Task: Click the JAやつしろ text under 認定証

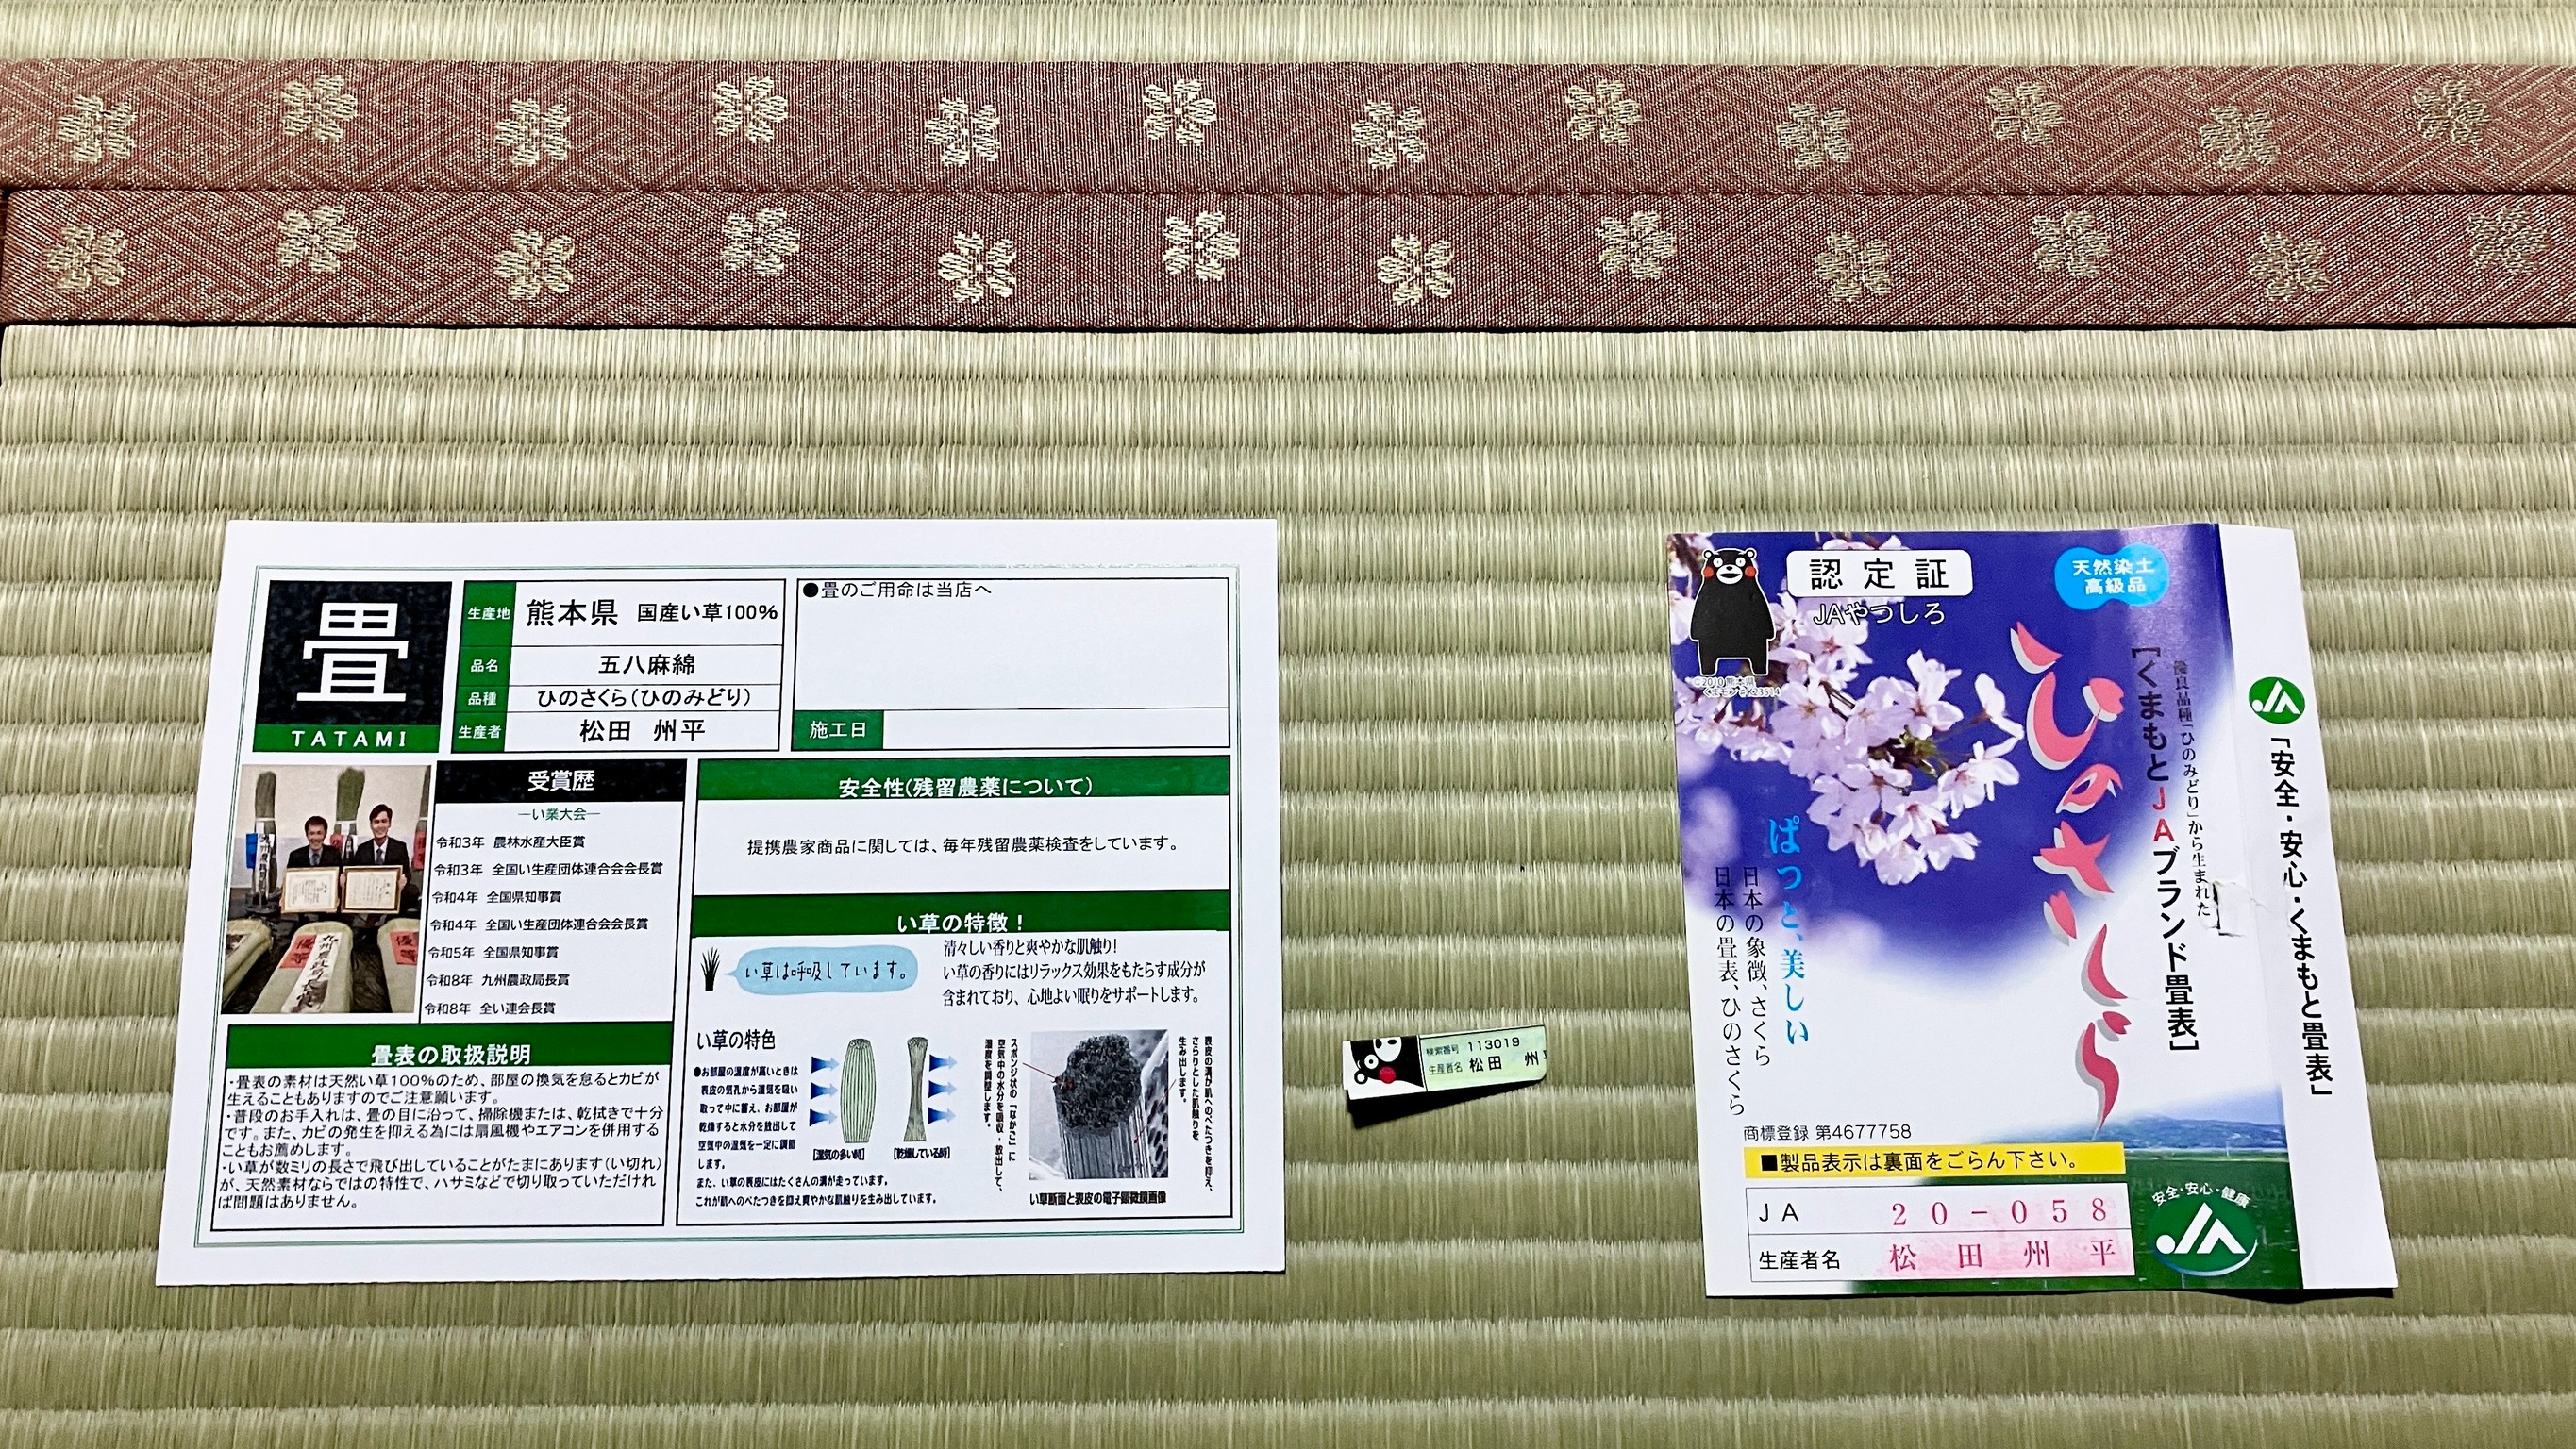Action: pos(1880,613)
